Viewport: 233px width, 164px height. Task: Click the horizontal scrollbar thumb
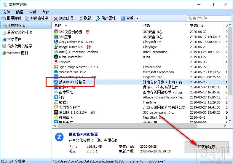127,126
